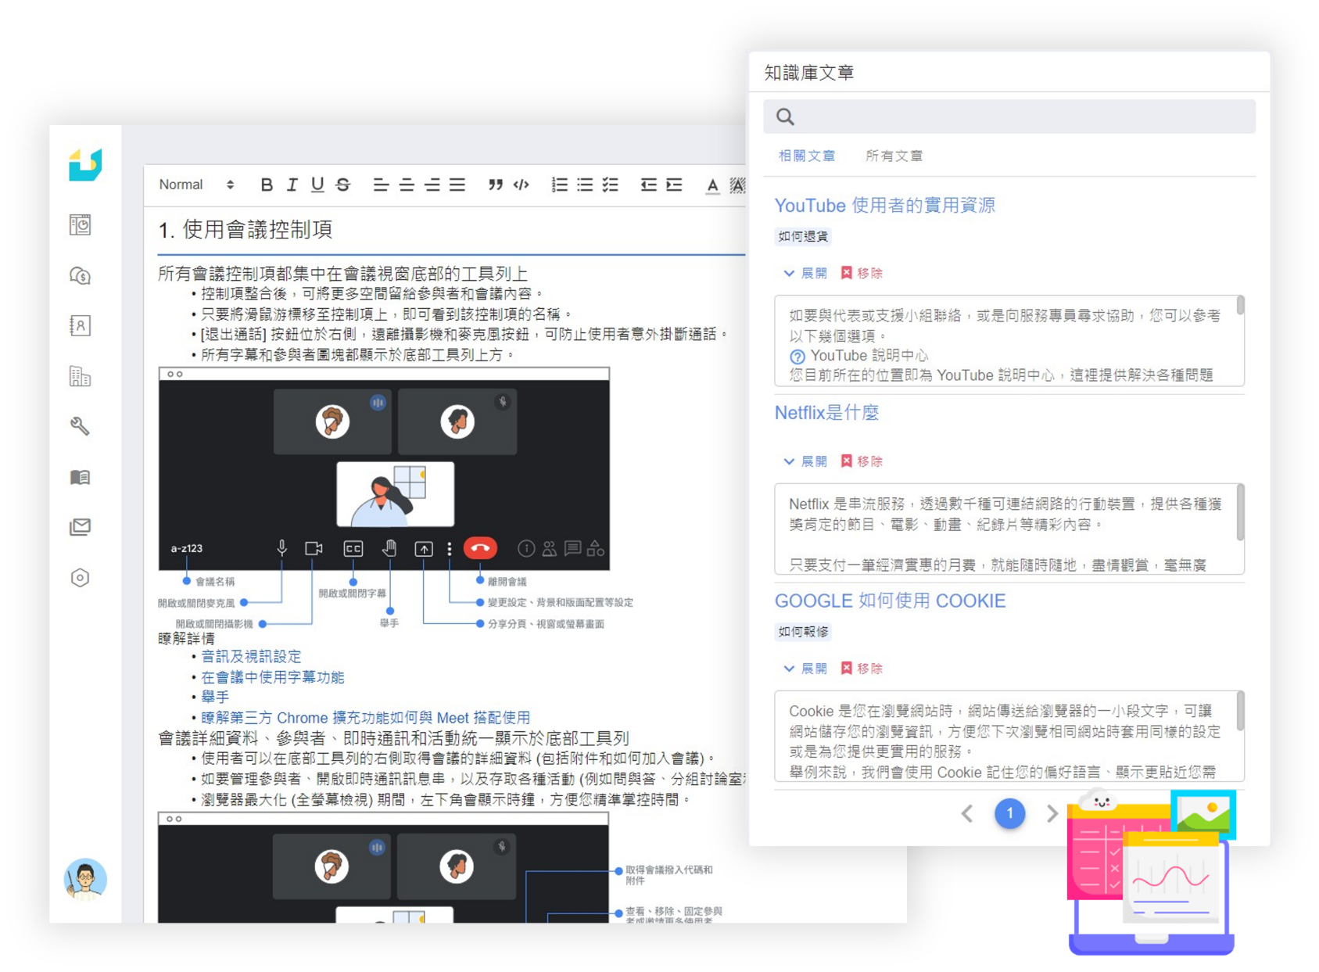Switch to the 相關文章 tab

click(x=806, y=156)
